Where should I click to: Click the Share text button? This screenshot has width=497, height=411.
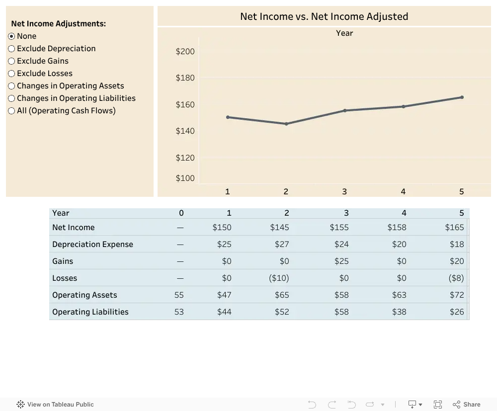(472, 405)
